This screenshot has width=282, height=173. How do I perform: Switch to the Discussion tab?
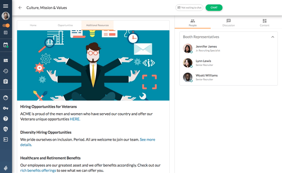click(x=228, y=23)
